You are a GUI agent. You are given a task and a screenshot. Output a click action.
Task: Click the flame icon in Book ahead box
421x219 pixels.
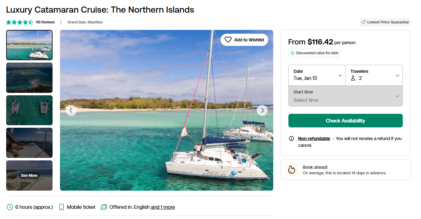291,170
